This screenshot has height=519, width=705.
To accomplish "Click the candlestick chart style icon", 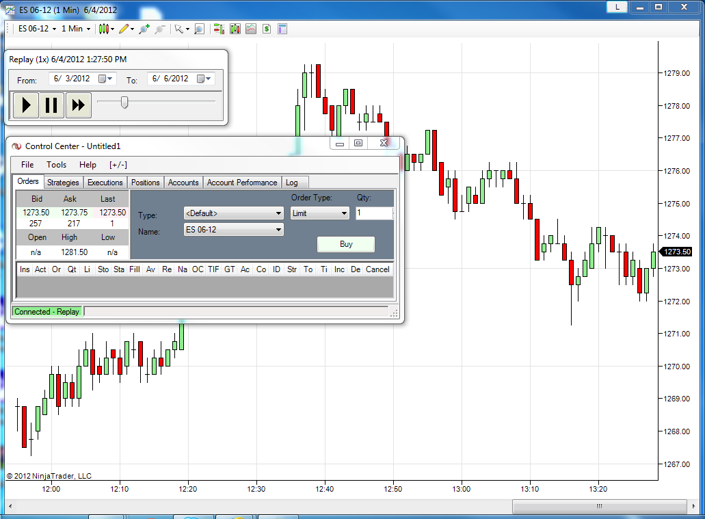I will pyautogui.click(x=104, y=29).
